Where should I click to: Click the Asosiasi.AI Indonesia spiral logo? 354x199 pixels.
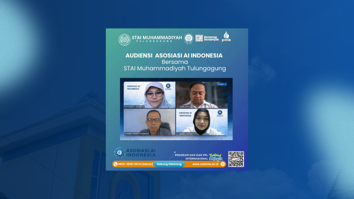click(119, 153)
